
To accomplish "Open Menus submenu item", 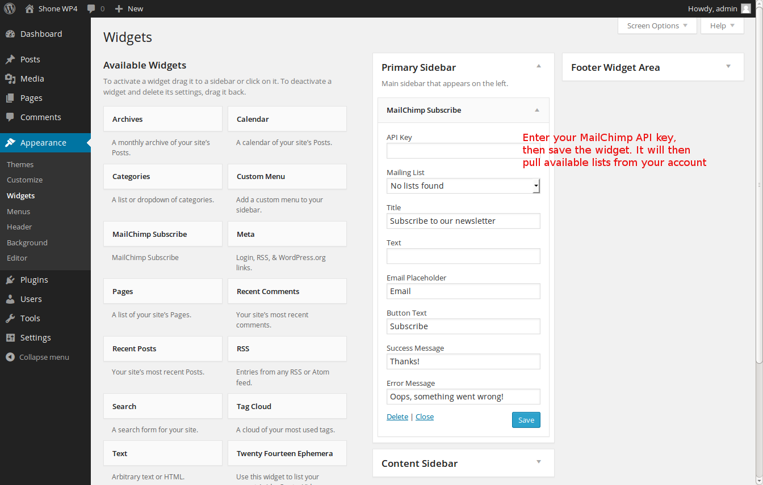I will coord(18,211).
